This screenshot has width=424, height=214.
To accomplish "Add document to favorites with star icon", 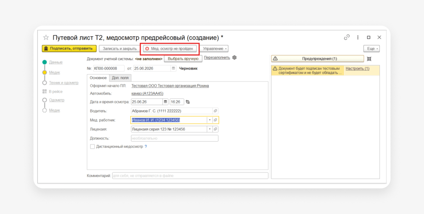I will (x=46, y=38).
